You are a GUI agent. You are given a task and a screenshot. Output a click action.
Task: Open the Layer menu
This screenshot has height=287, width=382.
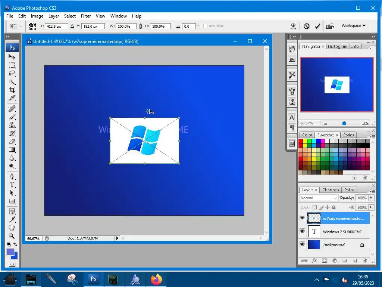point(54,16)
